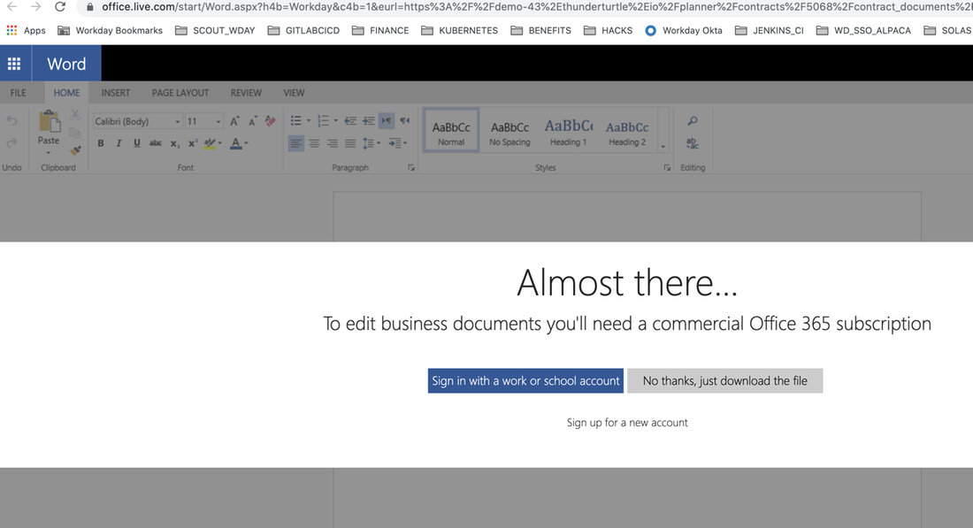Open the Calibri font name dropdown
Image resolution: width=973 pixels, height=528 pixels.
(176, 121)
